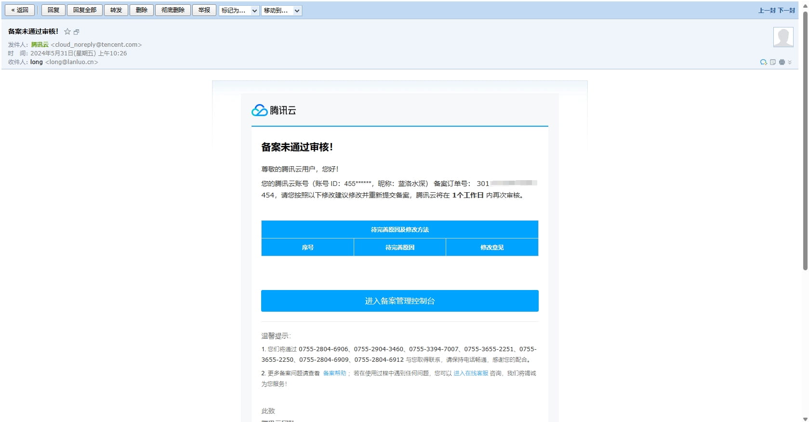Click phone number 0755-2804-6906
This screenshot has height=422, width=809.
[323, 349]
